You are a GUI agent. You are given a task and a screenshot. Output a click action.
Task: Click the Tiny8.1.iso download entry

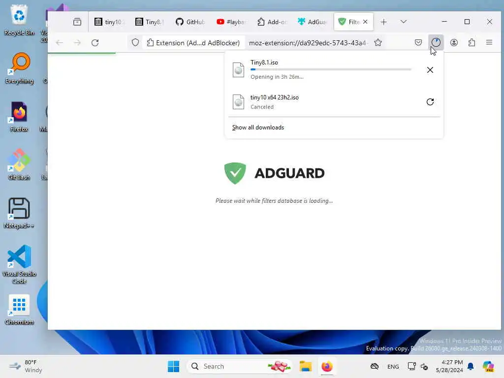click(x=323, y=70)
